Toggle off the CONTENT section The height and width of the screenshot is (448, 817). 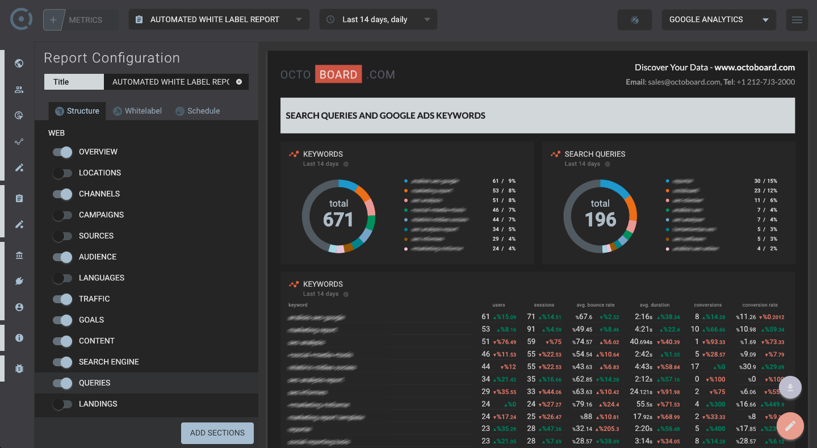pyautogui.click(x=62, y=341)
